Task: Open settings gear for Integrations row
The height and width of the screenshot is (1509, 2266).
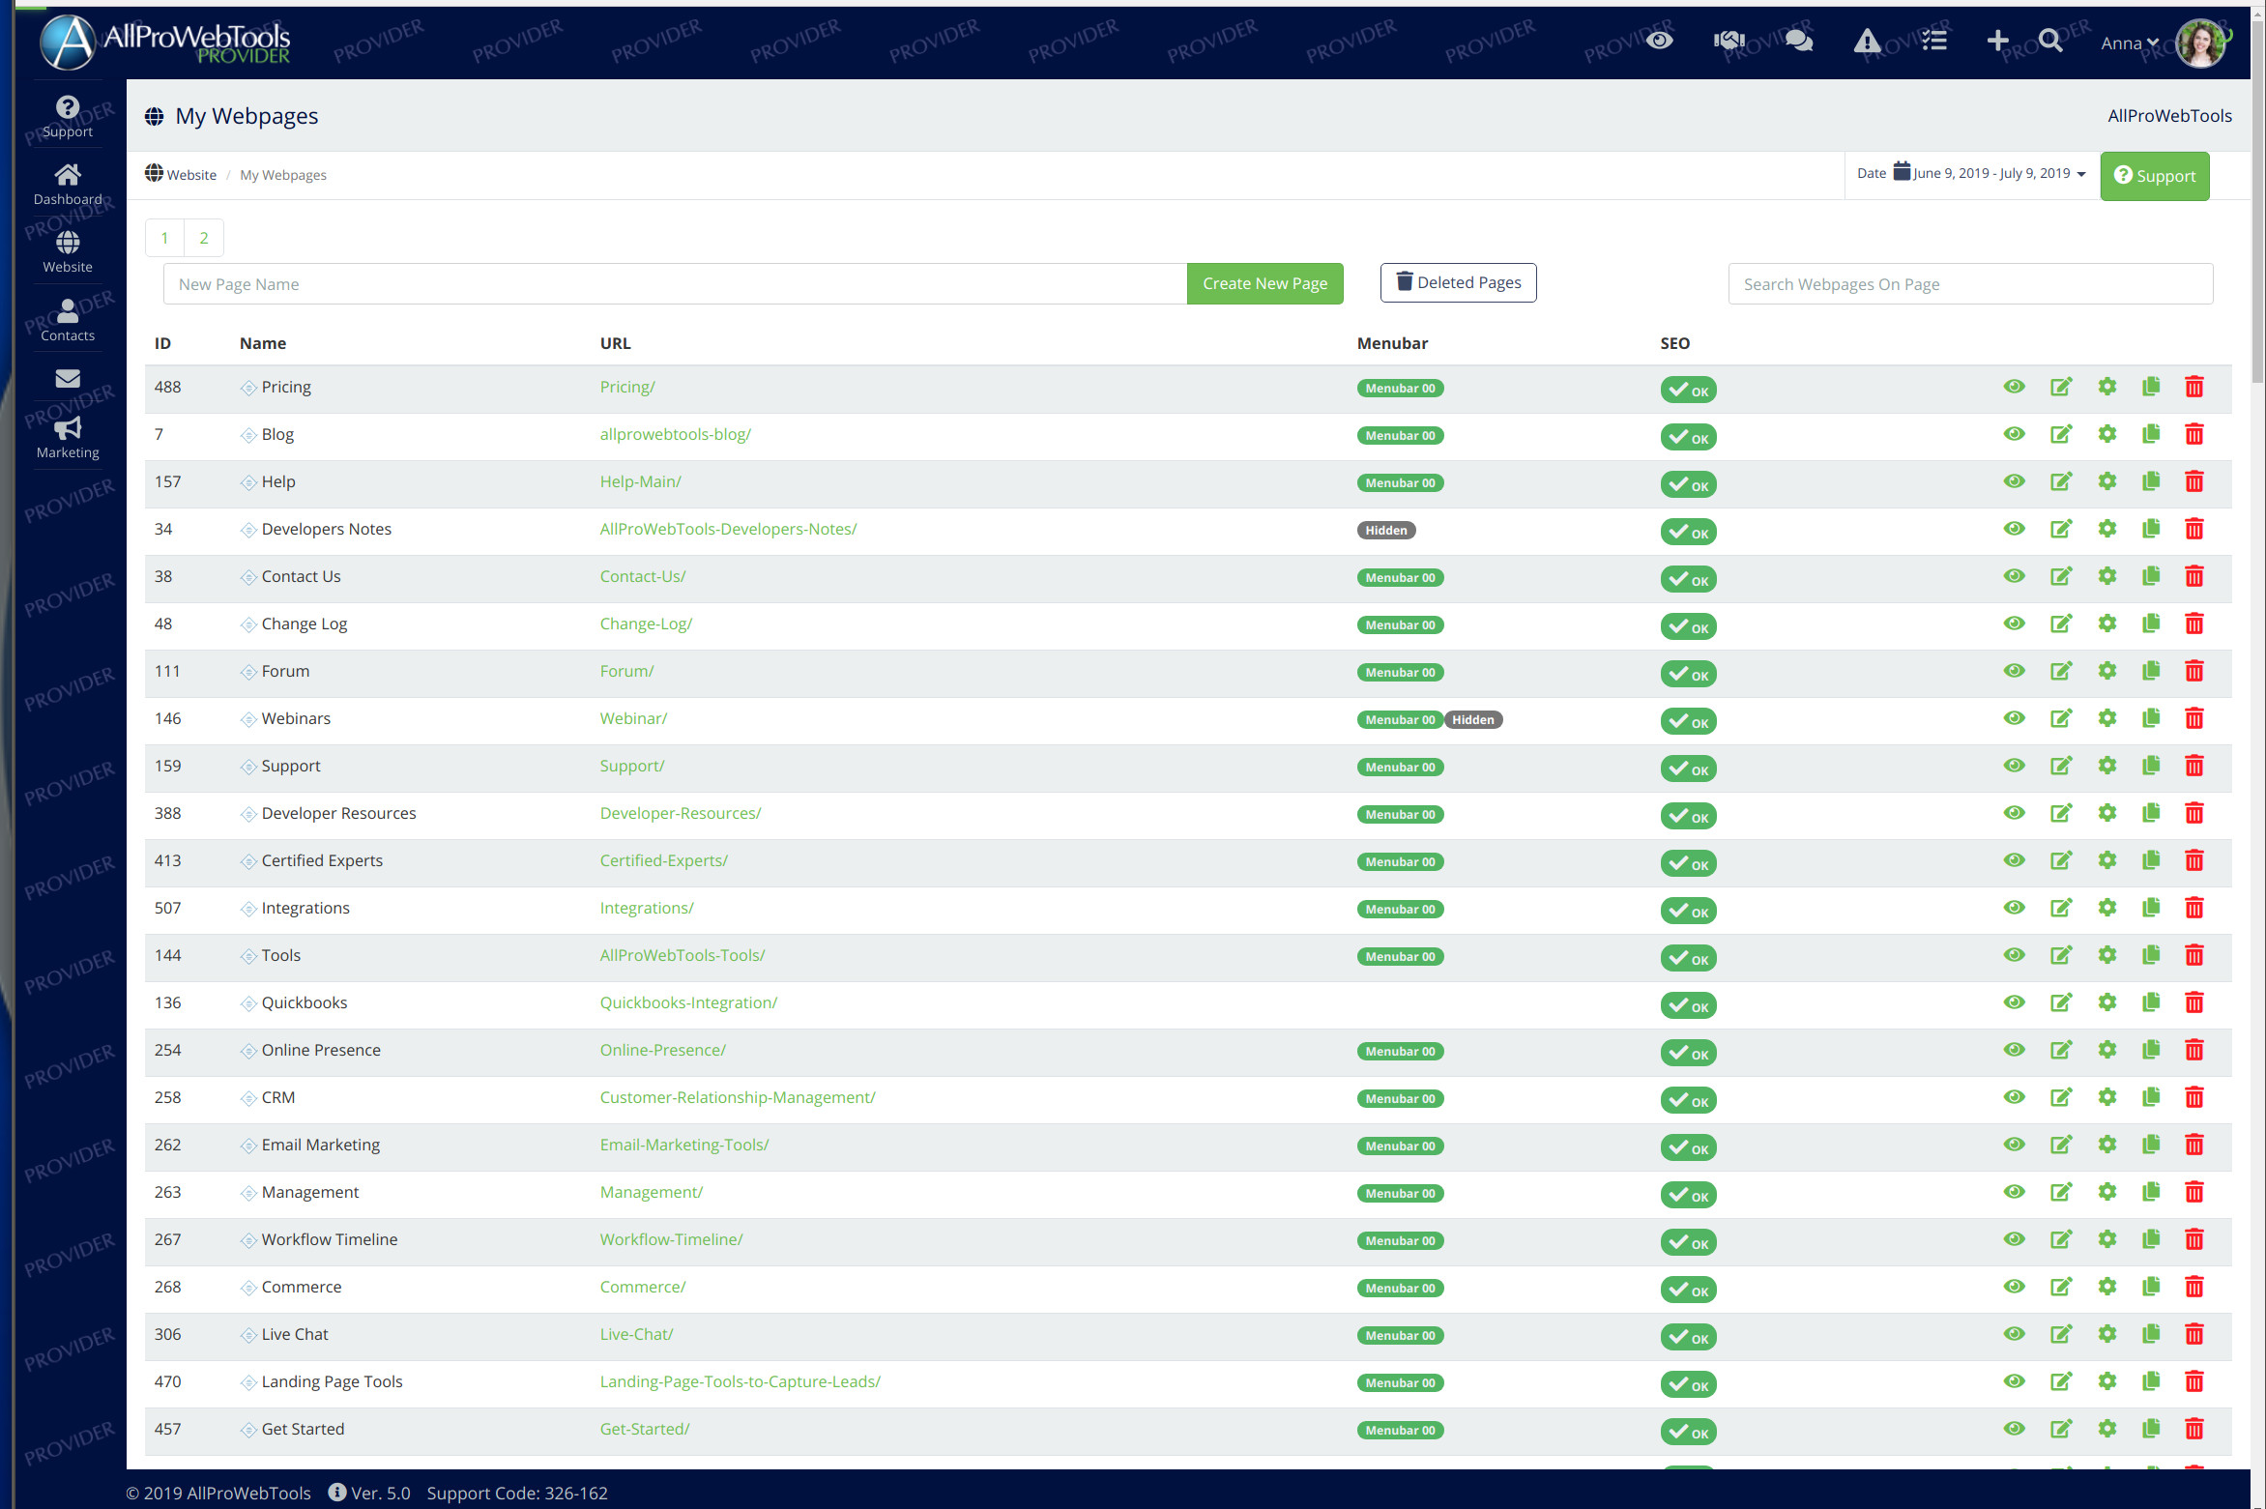Action: [2107, 909]
